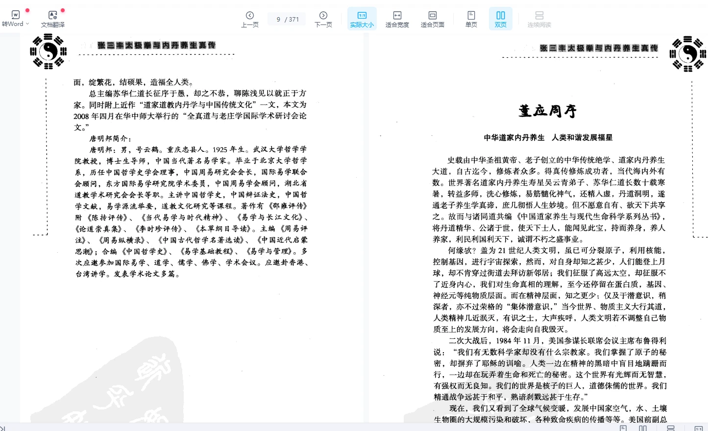
Task: Click actual size 1:1 icon in bottom status bar
Action: tap(699, 428)
